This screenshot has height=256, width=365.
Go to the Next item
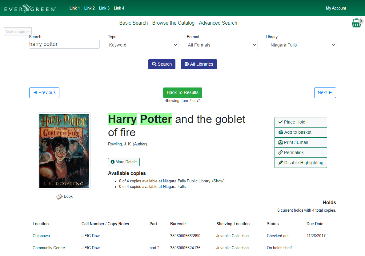tap(325, 93)
